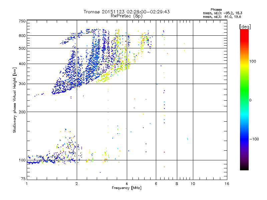Click the colorbar label '100'
267x200 pixels.
[x=253, y=61]
